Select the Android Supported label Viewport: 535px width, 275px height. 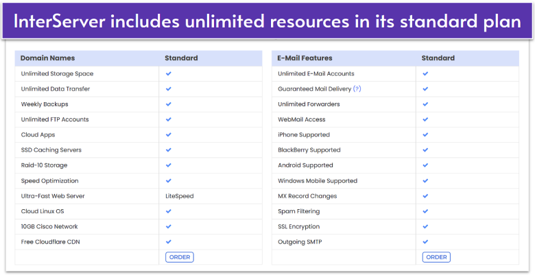click(305, 165)
